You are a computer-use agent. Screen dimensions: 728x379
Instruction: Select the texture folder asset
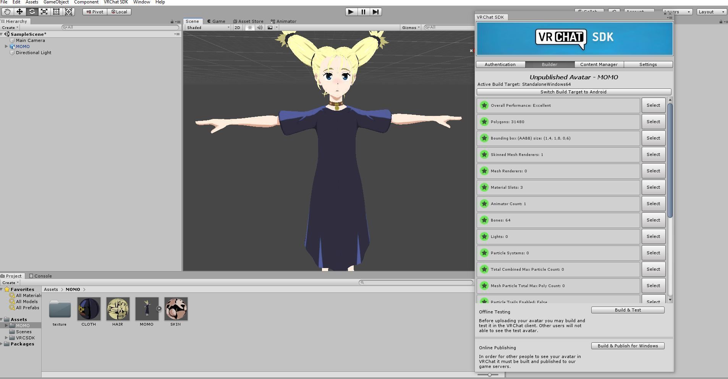tap(60, 309)
